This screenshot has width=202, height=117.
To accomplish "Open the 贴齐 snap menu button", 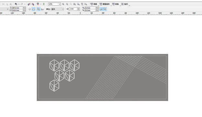I will [125, 4].
